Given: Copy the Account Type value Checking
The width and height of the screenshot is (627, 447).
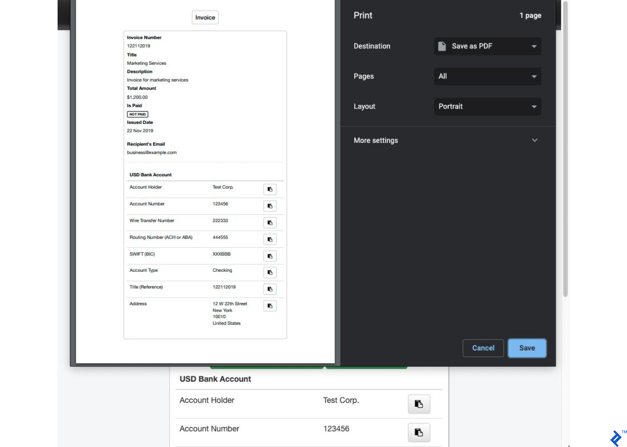Looking at the screenshot, I should 270,272.
